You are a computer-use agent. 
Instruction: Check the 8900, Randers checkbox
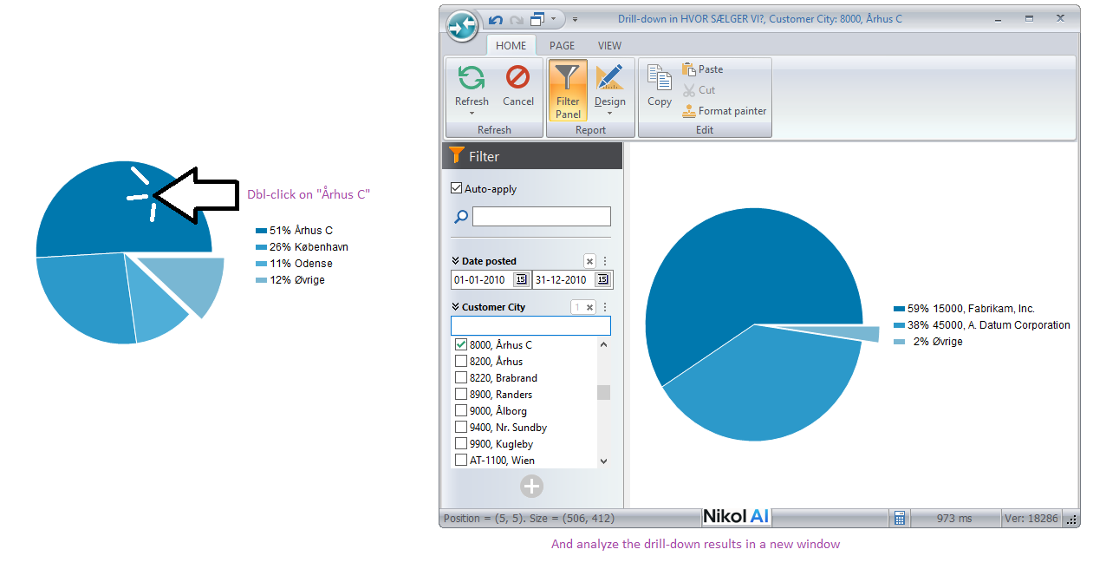pos(461,394)
